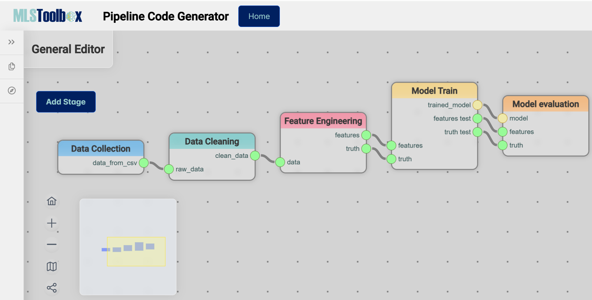
Task: Select the Model Train stage header
Action: pyautogui.click(x=434, y=91)
